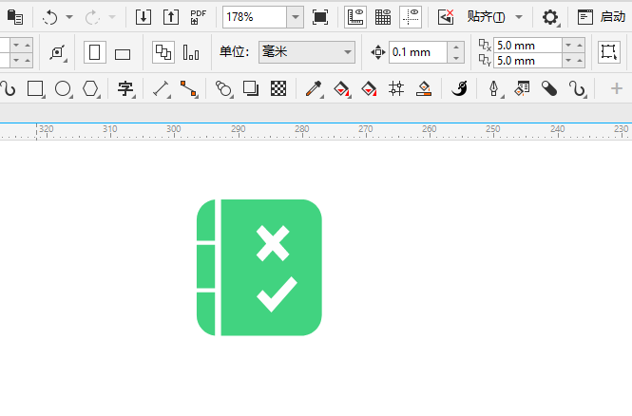Viewport: 632px width, 416px height.
Task: Select the Rectangle tool
Action: 35,88
